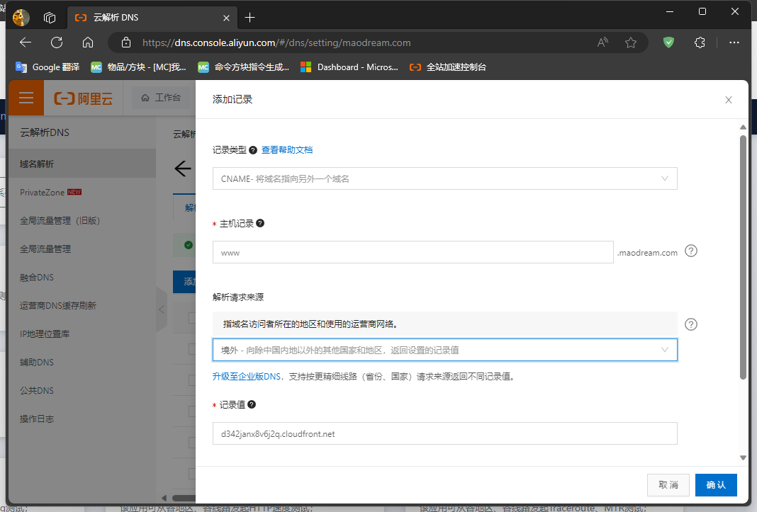Click the green shield extension icon

pos(668,42)
